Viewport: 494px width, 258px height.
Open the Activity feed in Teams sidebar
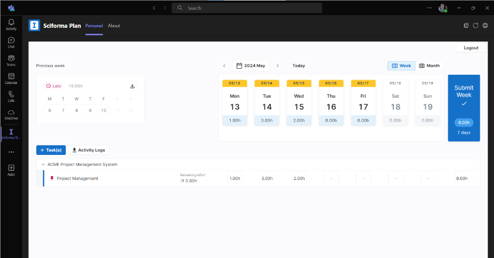click(11, 24)
